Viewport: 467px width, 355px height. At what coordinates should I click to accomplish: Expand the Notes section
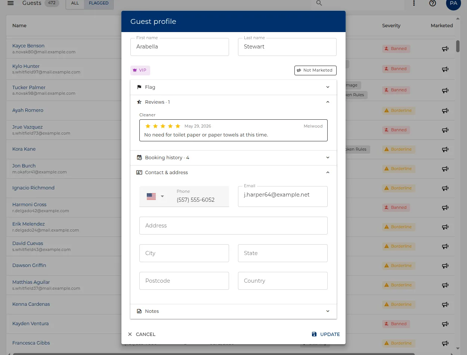[233, 311]
